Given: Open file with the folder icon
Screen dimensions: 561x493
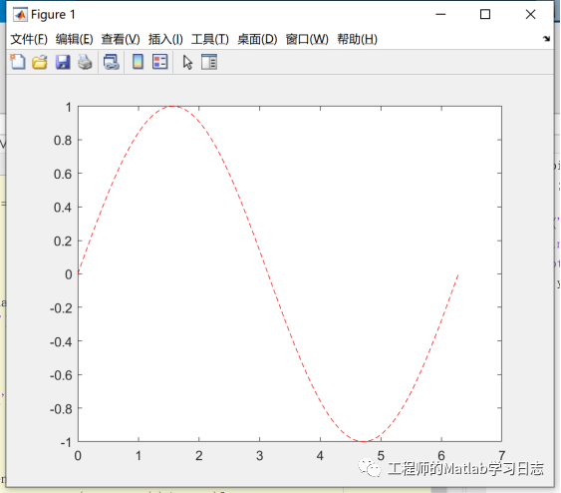Looking at the screenshot, I should [x=39, y=62].
